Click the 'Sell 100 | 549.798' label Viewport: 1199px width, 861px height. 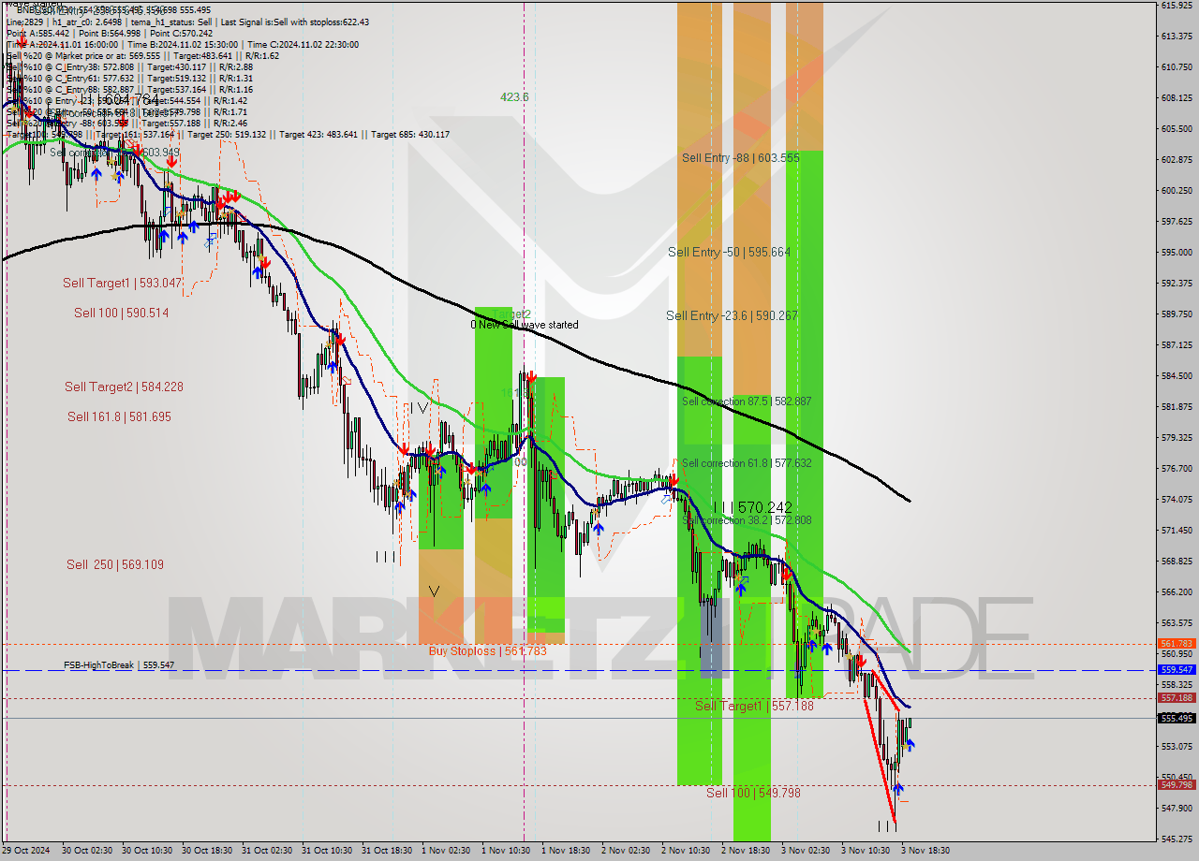[753, 793]
